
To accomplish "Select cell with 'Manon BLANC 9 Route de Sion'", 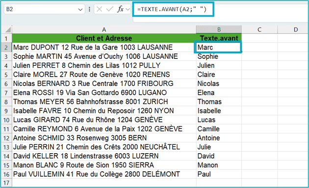I will [104, 165].
